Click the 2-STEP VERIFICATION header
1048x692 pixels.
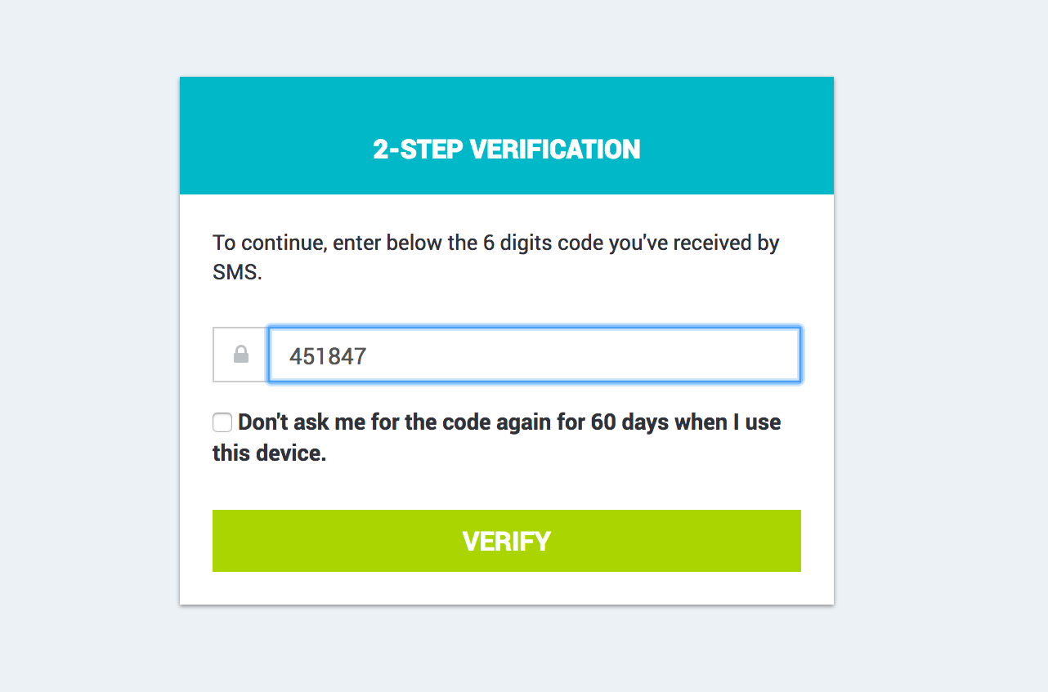point(507,150)
